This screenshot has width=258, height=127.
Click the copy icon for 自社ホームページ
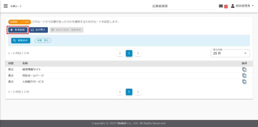click(x=244, y=75)
